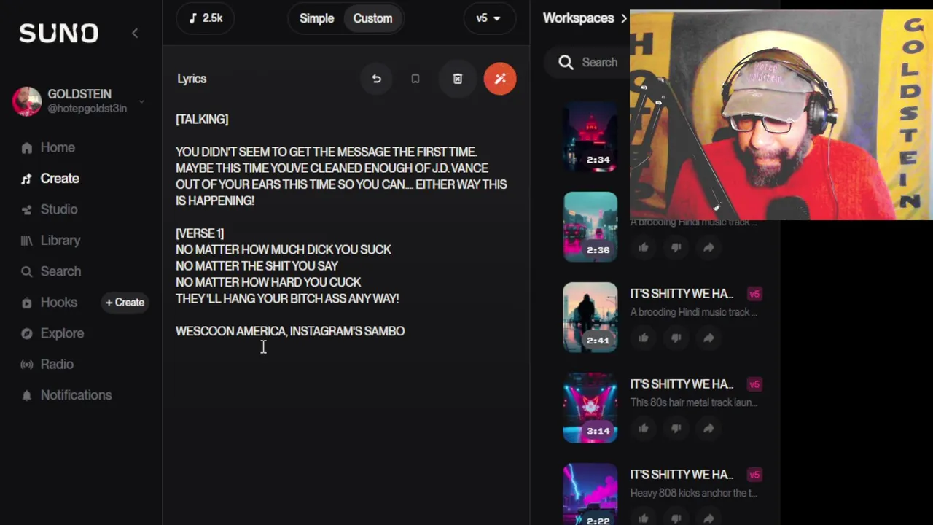This screenshot has width=933, height=525.
Task: Click the v5 badge on the 2:41 song
Action: 754,294
